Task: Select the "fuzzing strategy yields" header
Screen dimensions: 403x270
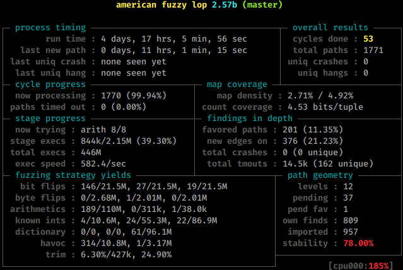Action: tap(73, 175)
